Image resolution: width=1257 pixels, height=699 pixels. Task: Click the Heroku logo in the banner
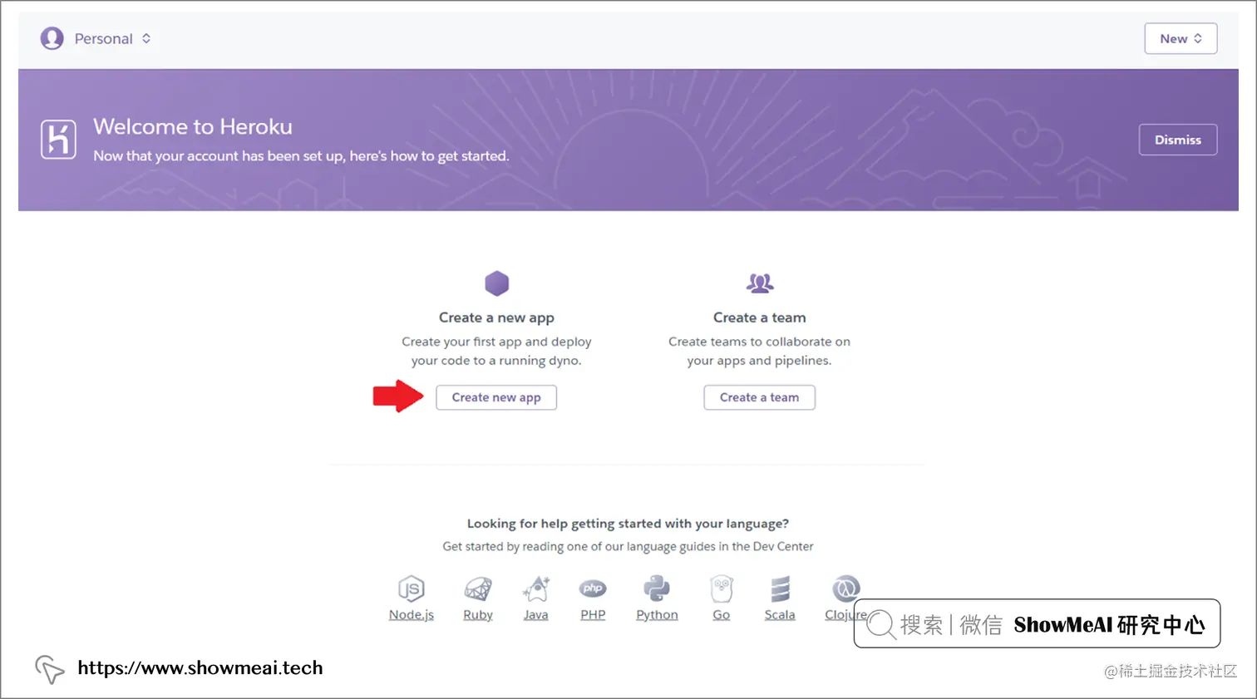58,139
